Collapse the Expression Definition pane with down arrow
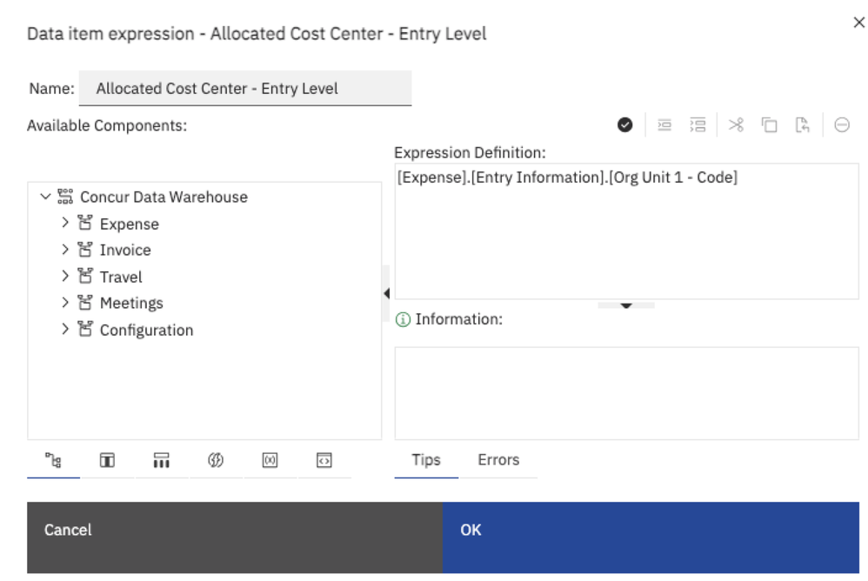Screen dimensions: 868x581 (x=626, y=305)
